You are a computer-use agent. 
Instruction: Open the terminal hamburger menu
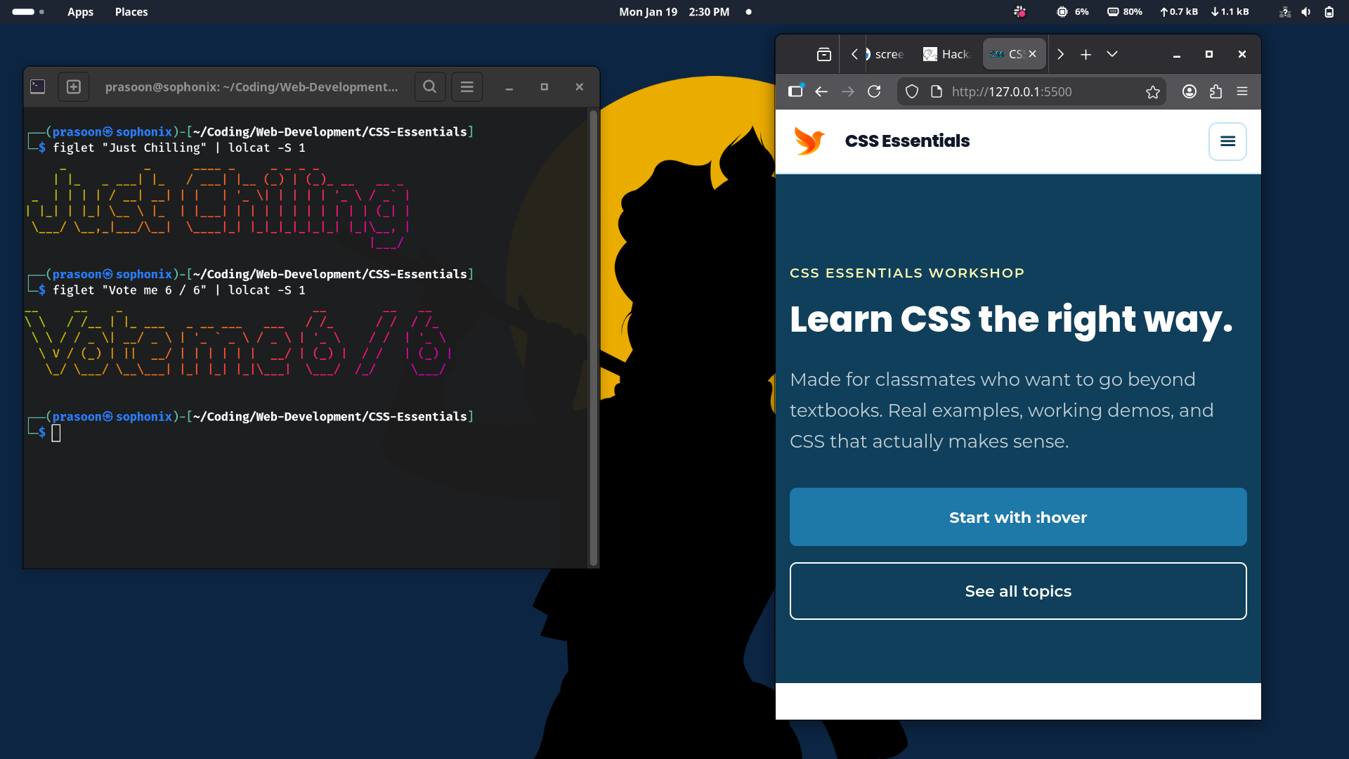(x=467, y=87)
